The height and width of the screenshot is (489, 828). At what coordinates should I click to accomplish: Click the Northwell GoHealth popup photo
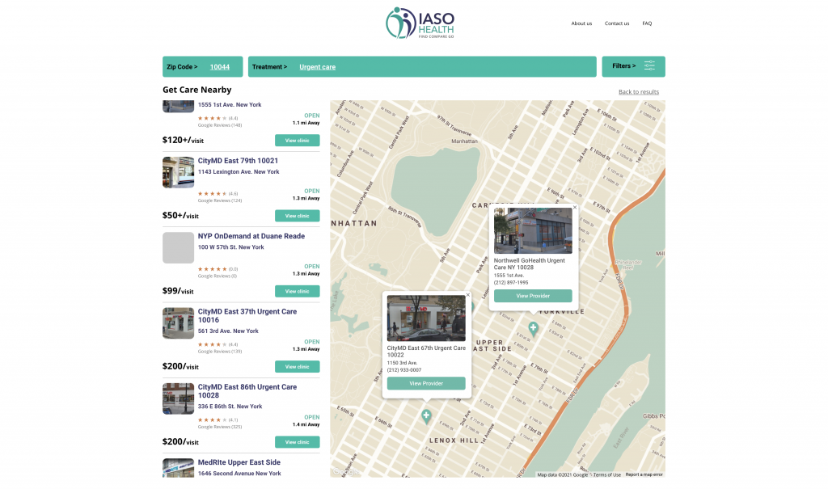click(x=533, y=231)
